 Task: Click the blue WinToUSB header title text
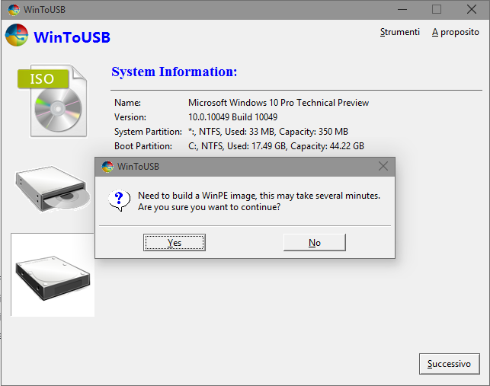72,37
